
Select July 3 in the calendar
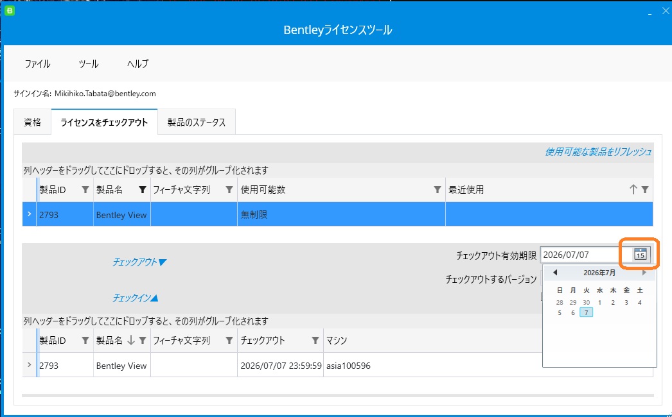point(626,302)
